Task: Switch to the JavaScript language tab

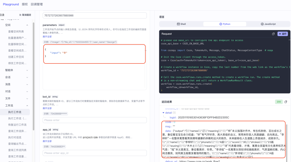Action: click(x=268, y=24)
